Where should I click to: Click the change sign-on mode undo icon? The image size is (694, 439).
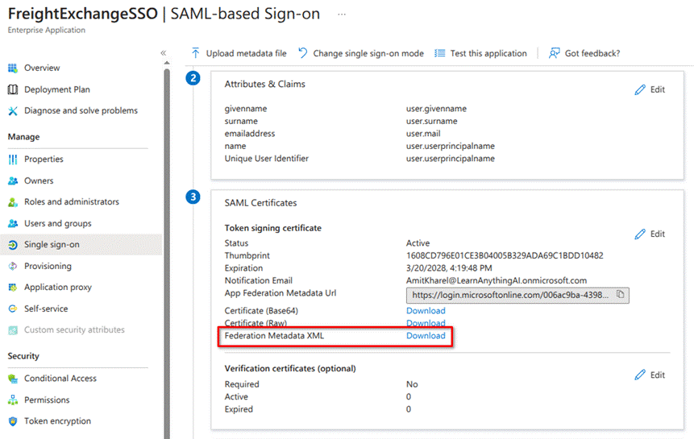click(303, 53)
